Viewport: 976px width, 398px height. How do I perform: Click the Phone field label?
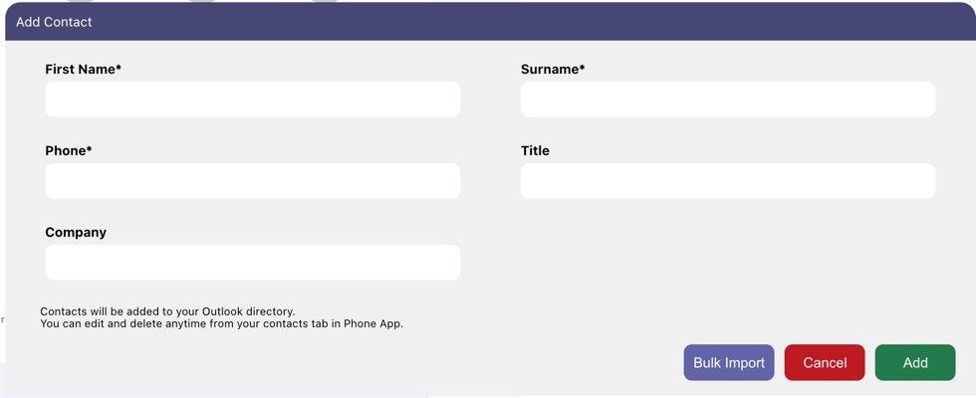click(66, 151)
